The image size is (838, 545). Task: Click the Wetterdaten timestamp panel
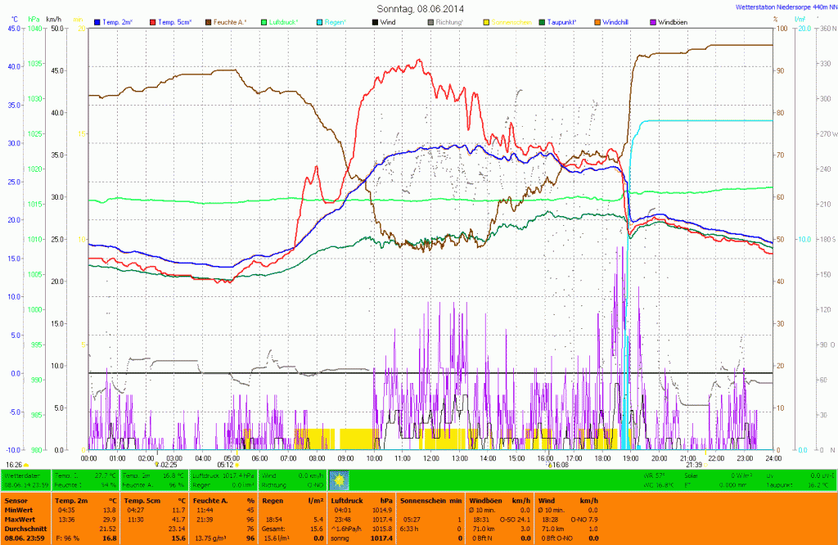26,480
